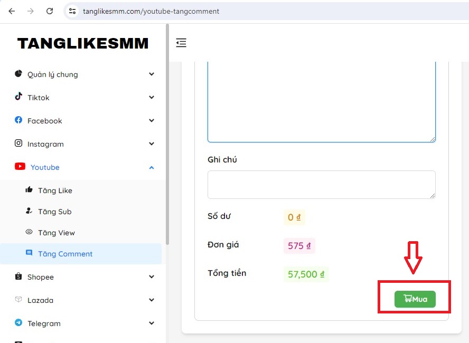Click the thumbs-up icon beside Tăng Like

29,189
